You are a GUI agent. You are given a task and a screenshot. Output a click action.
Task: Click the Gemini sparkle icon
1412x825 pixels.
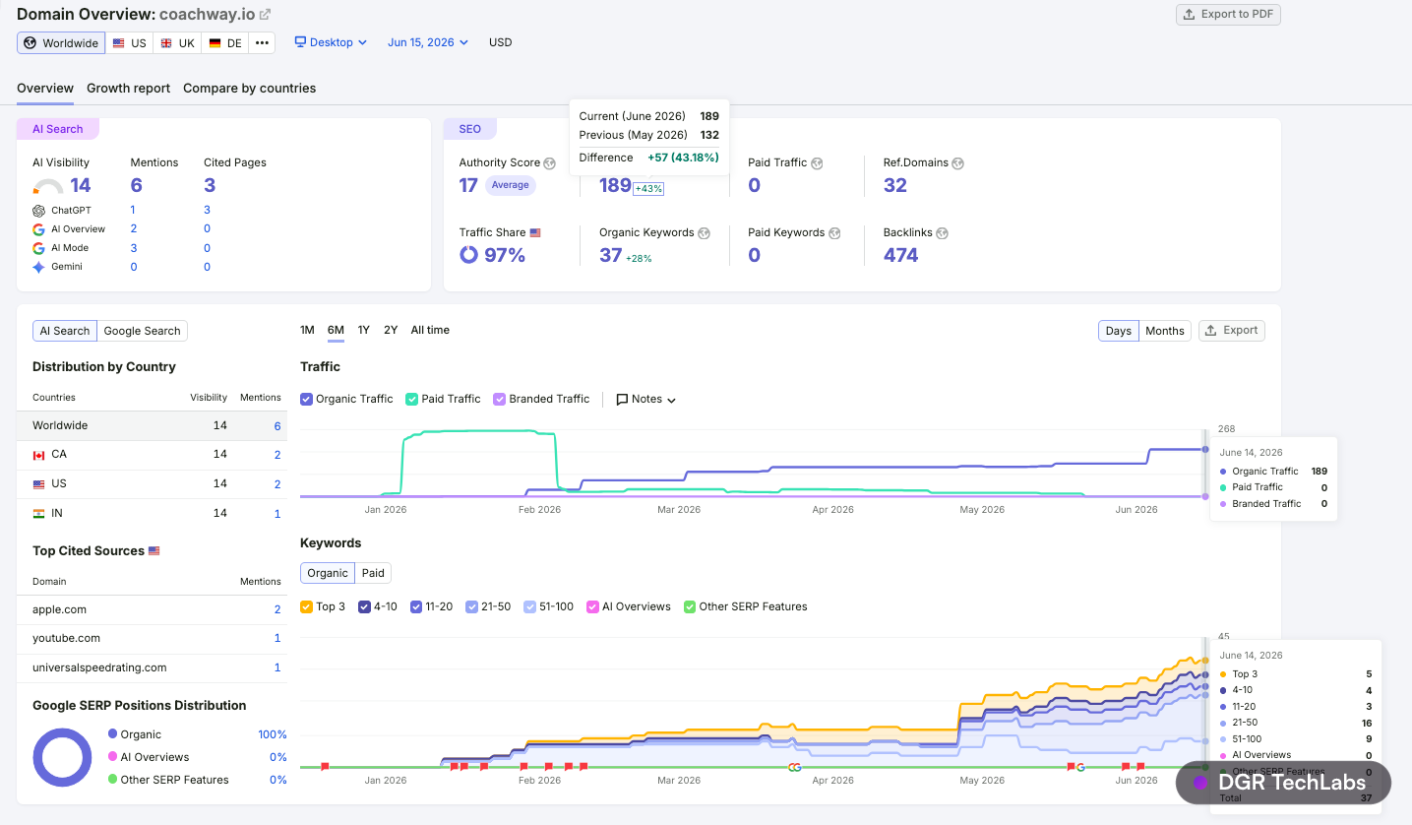coord(38,267)
